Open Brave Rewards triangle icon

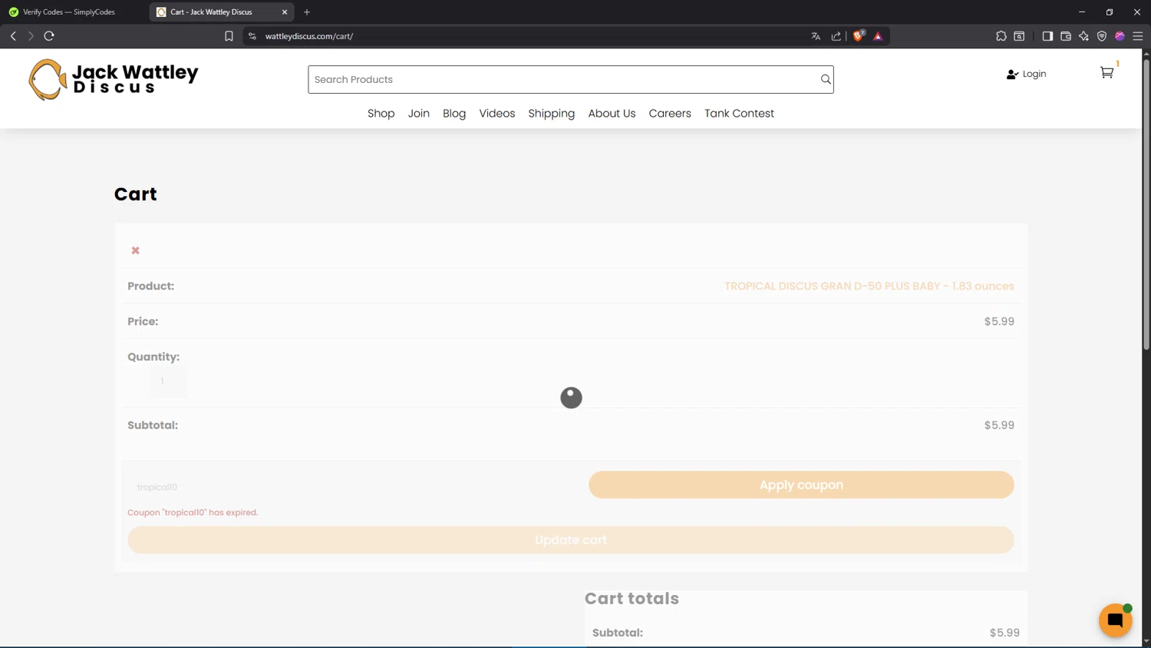878,36
